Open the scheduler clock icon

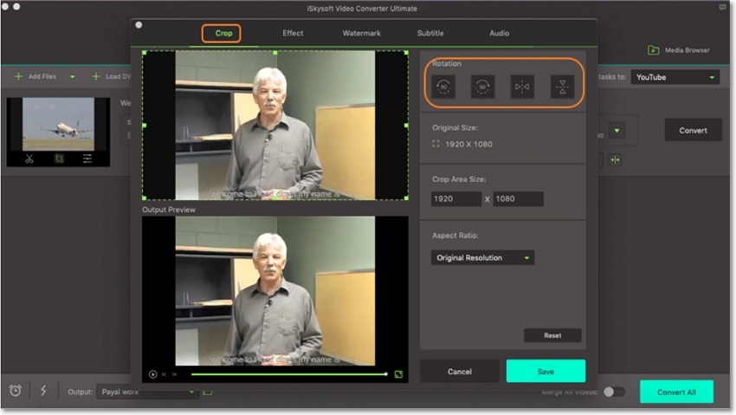15,391
